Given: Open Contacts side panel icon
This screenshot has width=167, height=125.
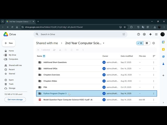Looking at the screenshot, I should coord(163,64).
